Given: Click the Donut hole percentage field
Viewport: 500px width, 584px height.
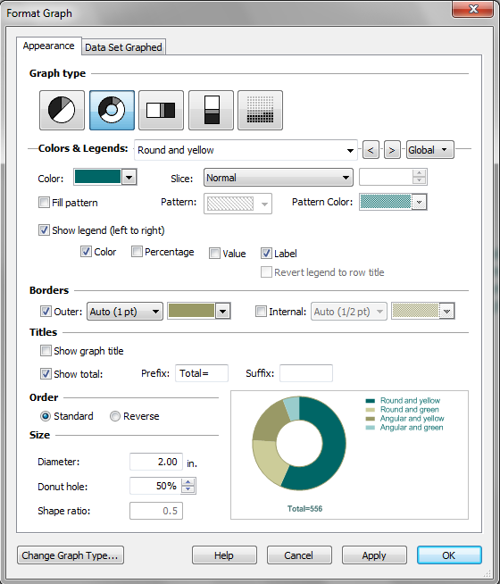Looking at the screenshot, I should 154,486.
